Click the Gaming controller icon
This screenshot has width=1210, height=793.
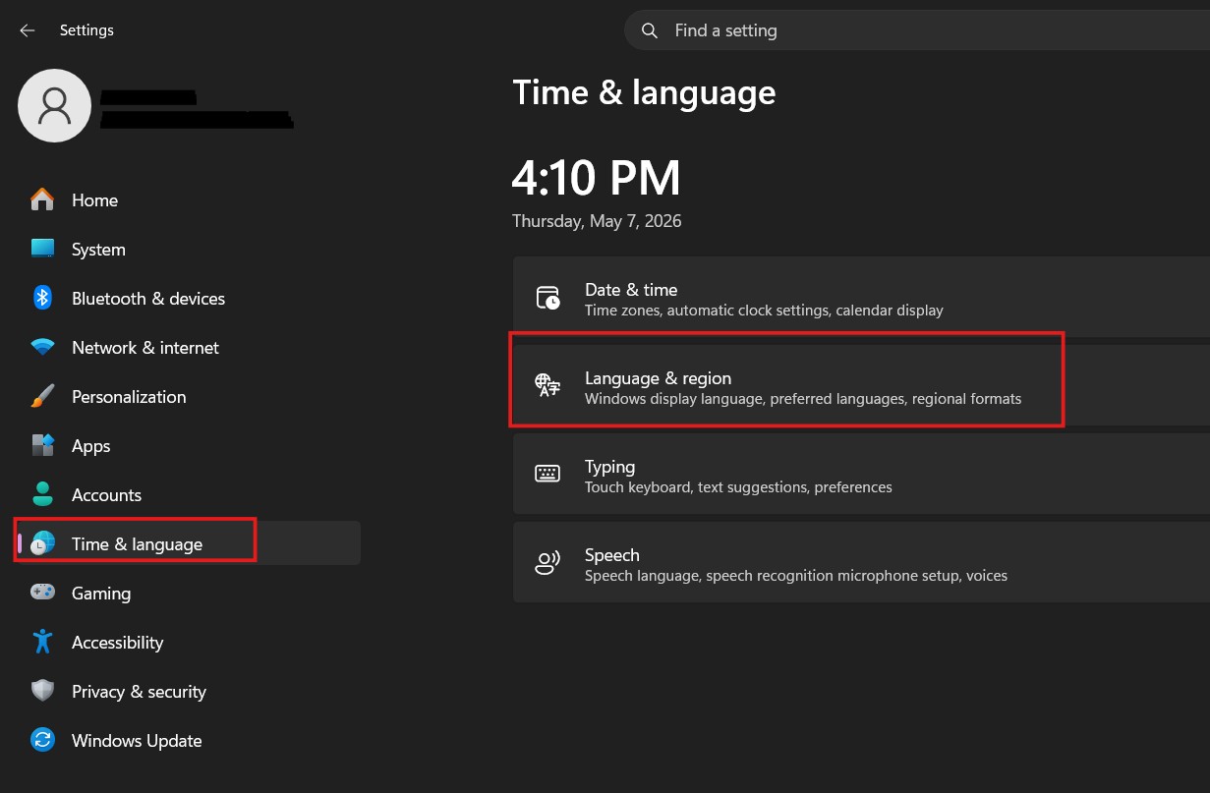tap(42, 593)
